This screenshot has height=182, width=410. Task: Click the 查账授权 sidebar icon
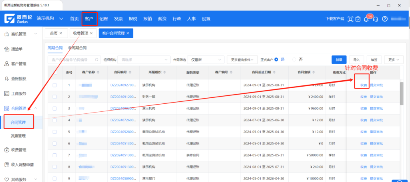7,79
